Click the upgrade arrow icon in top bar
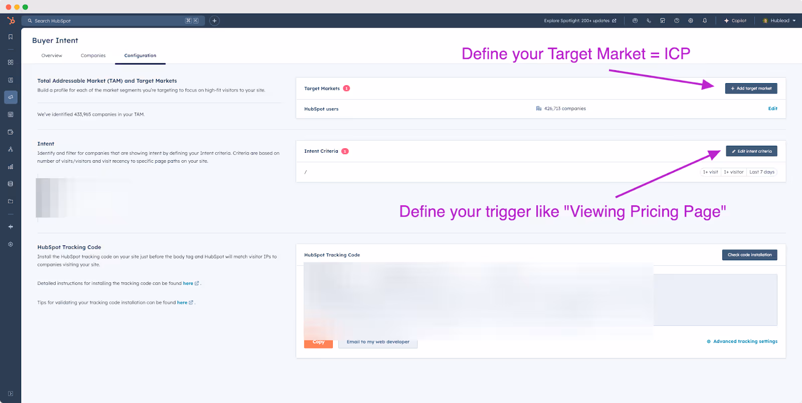Viewport: 802px width, 403px height. tap(635, 21)
